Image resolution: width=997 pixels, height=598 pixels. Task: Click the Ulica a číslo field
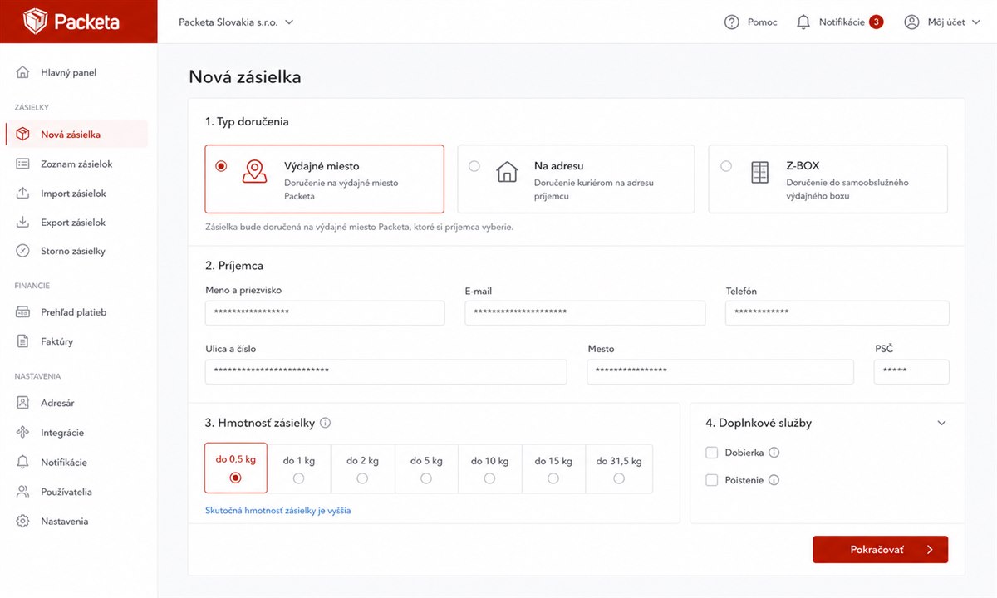point(386,372)
